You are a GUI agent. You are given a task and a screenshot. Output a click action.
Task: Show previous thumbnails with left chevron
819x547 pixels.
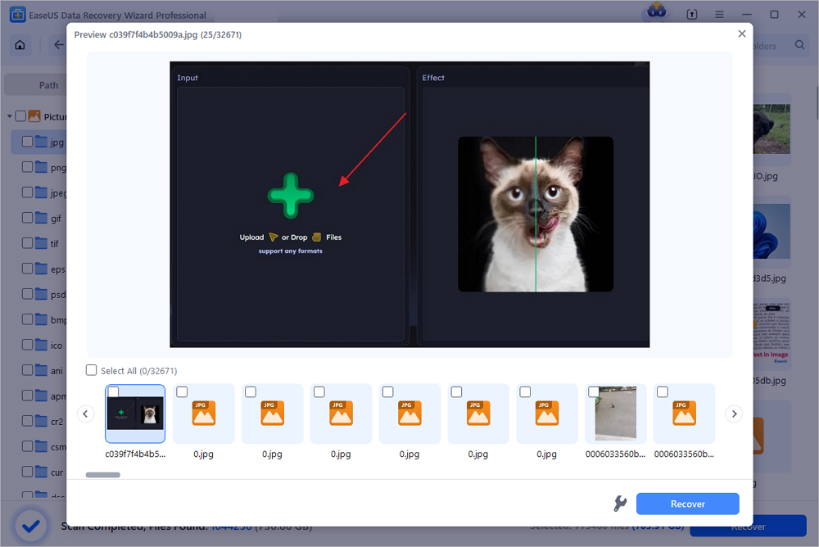(86, 414)
